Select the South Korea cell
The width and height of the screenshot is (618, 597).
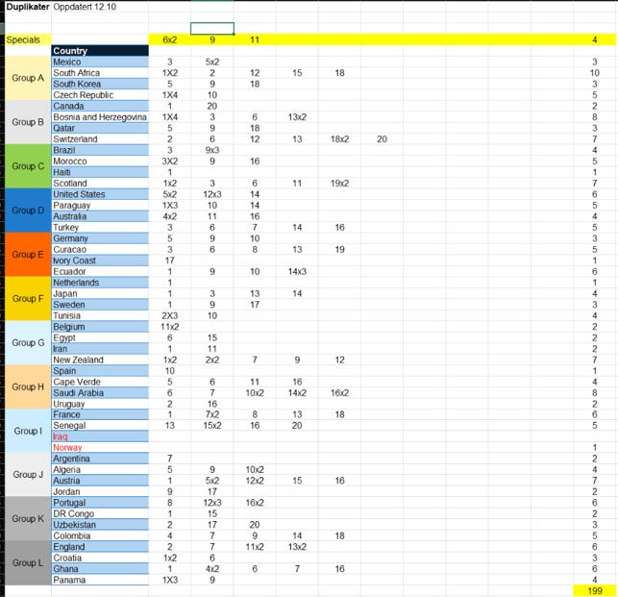pyautogui.click(x=100, y=84)
